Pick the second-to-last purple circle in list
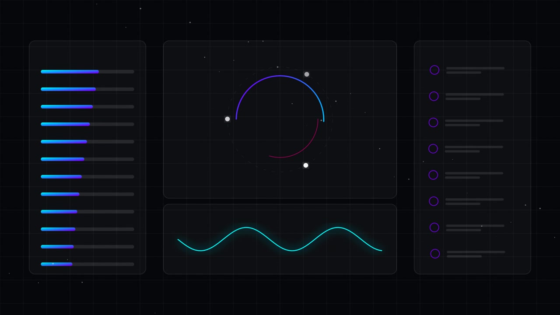Viewport: 560px width, 315px height. click(x=434, y=227)
